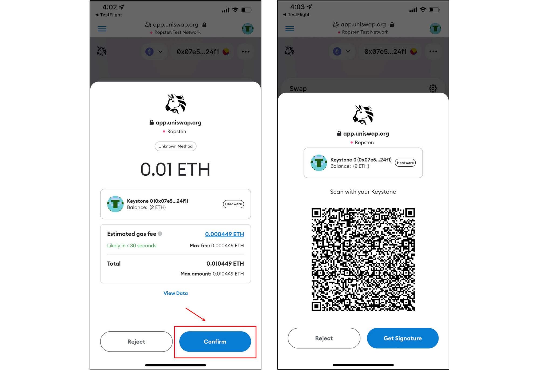Tap account avatar in right browser bar
This screenshot has width=552, height=370.
click(435, 29)
